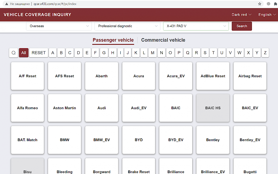Filter brands by letter T

[x=213, y=53]
